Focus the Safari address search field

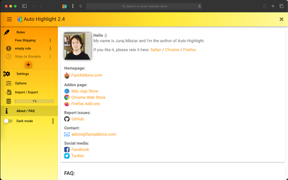144,6
